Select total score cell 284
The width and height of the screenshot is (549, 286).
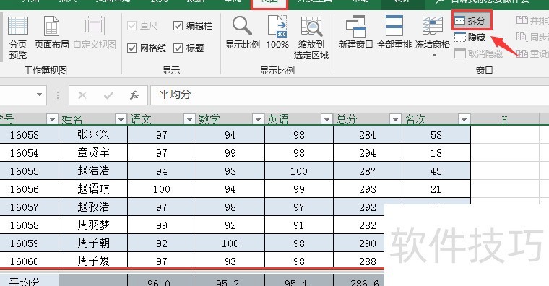point(368,135)
